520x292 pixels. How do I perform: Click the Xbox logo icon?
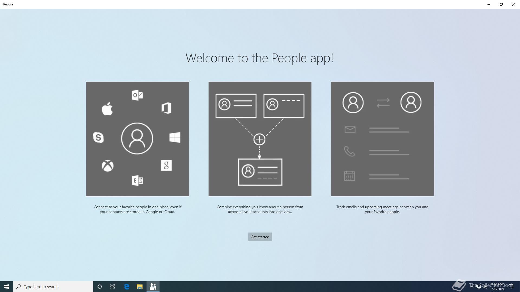pos(108,166)
